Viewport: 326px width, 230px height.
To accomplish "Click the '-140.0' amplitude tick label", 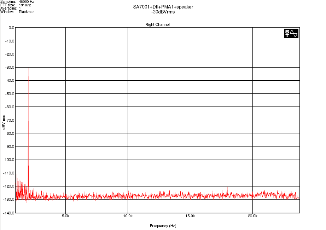I will [9, 213].
